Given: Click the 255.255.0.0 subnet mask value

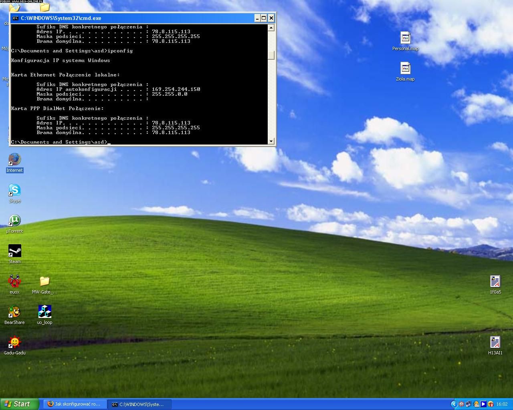Looking at the screenshot, I should coord(170,94).
